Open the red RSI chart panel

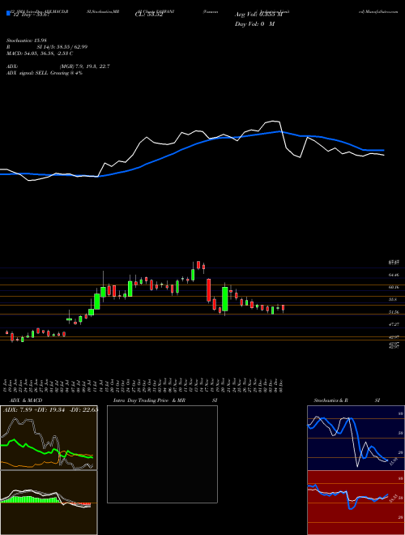356,503
